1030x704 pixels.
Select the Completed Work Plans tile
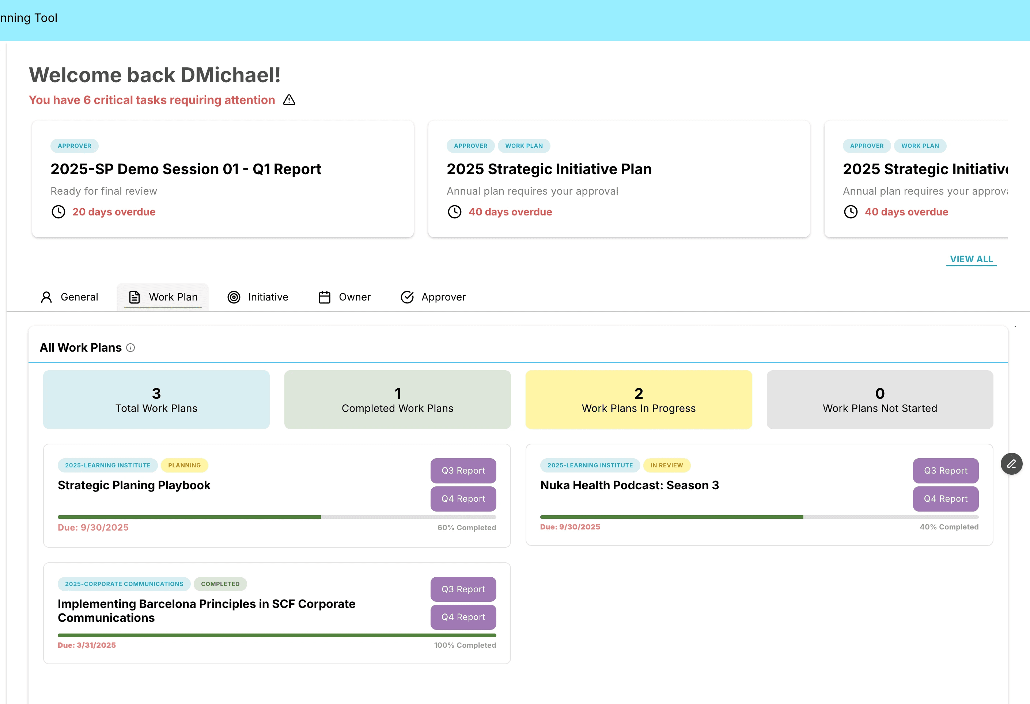point(397,399)
